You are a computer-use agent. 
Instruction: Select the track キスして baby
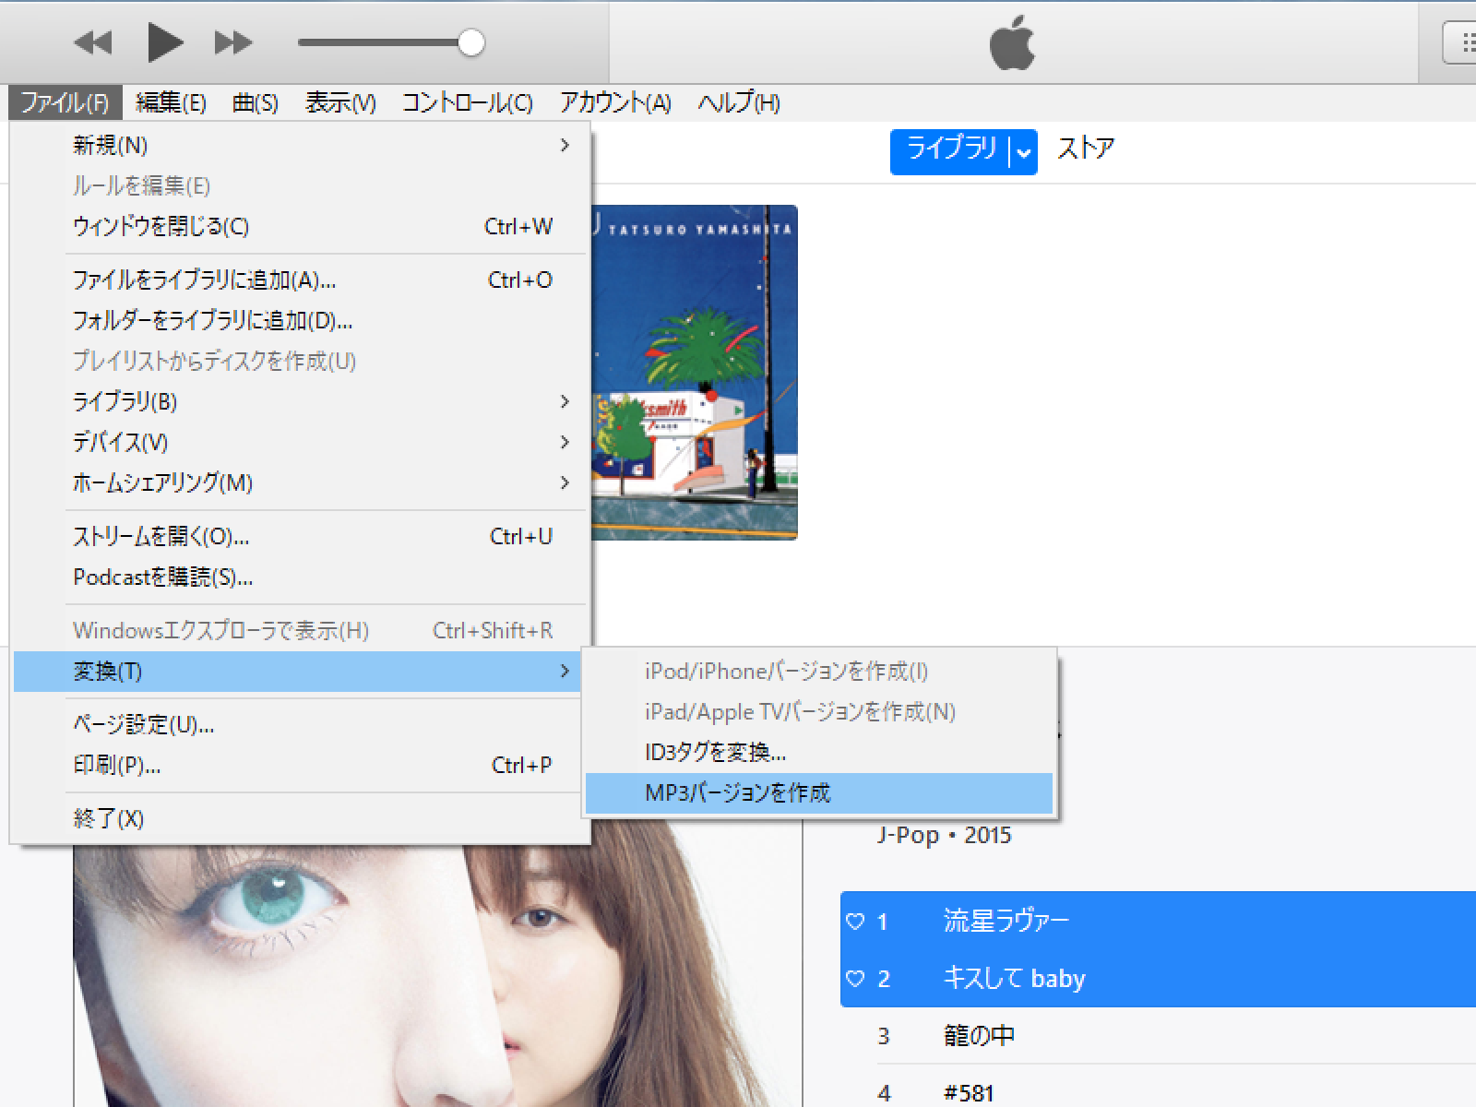click(x=1159, y=978)
